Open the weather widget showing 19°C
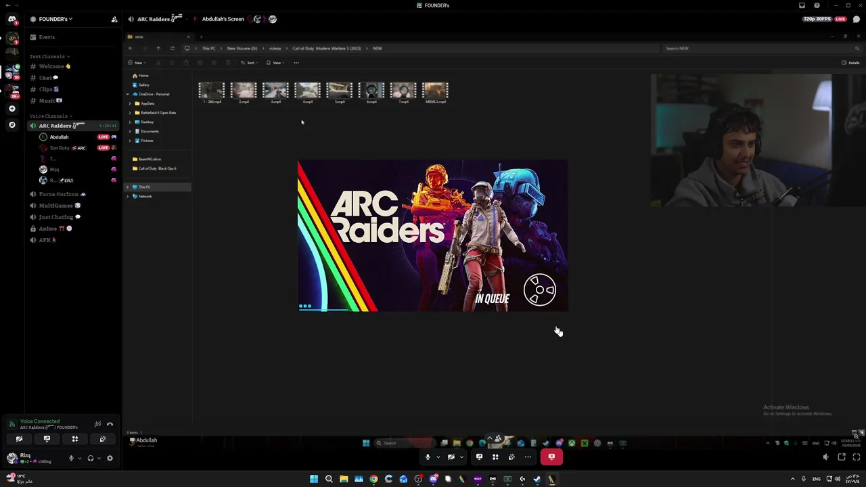The height and width of the screenshot is (487, 866). 18,479
